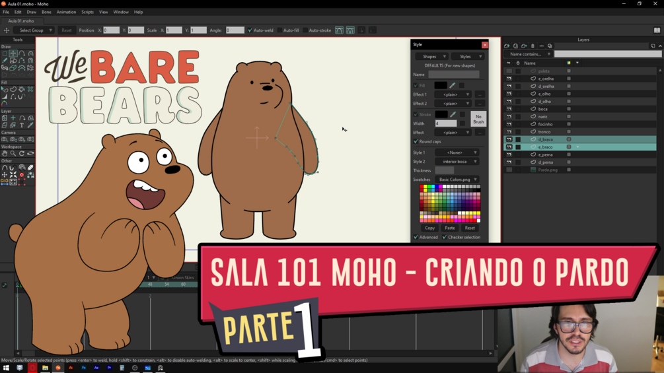The width and height of the screenshot is (664, 373).
Task: Open the Animation menu
Action: point(67,12)
